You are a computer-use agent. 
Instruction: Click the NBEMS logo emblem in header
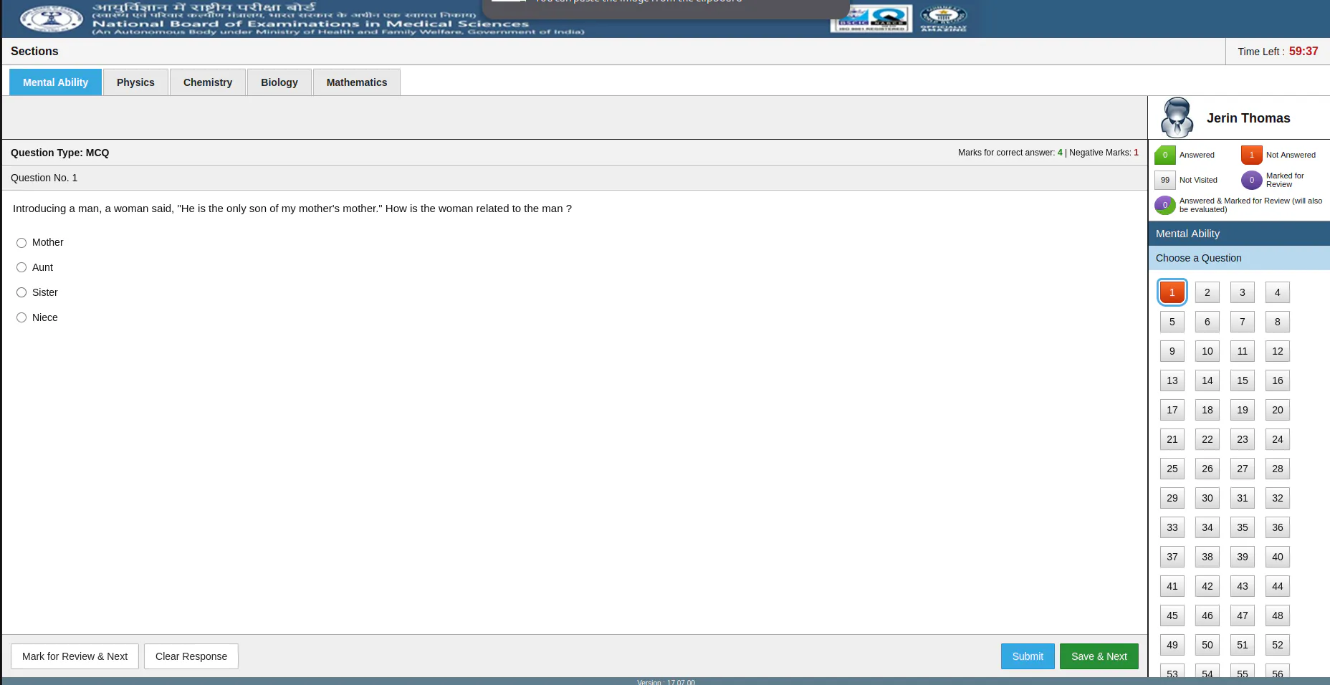coord(51,19)
